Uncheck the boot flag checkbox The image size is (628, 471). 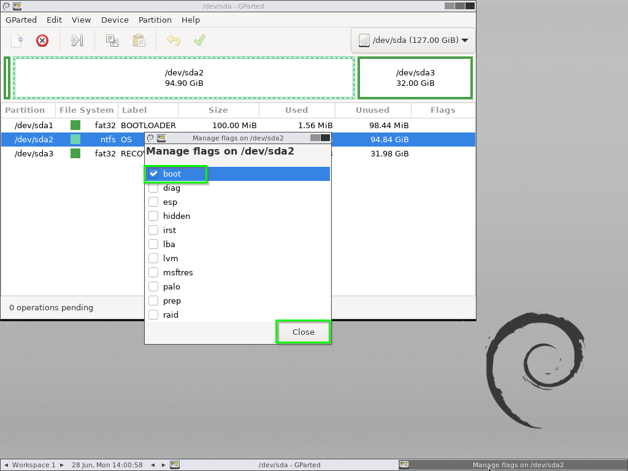pyautogui.click(x=153, y=174)
